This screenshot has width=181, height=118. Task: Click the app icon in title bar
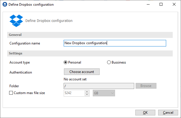[5, 4]
